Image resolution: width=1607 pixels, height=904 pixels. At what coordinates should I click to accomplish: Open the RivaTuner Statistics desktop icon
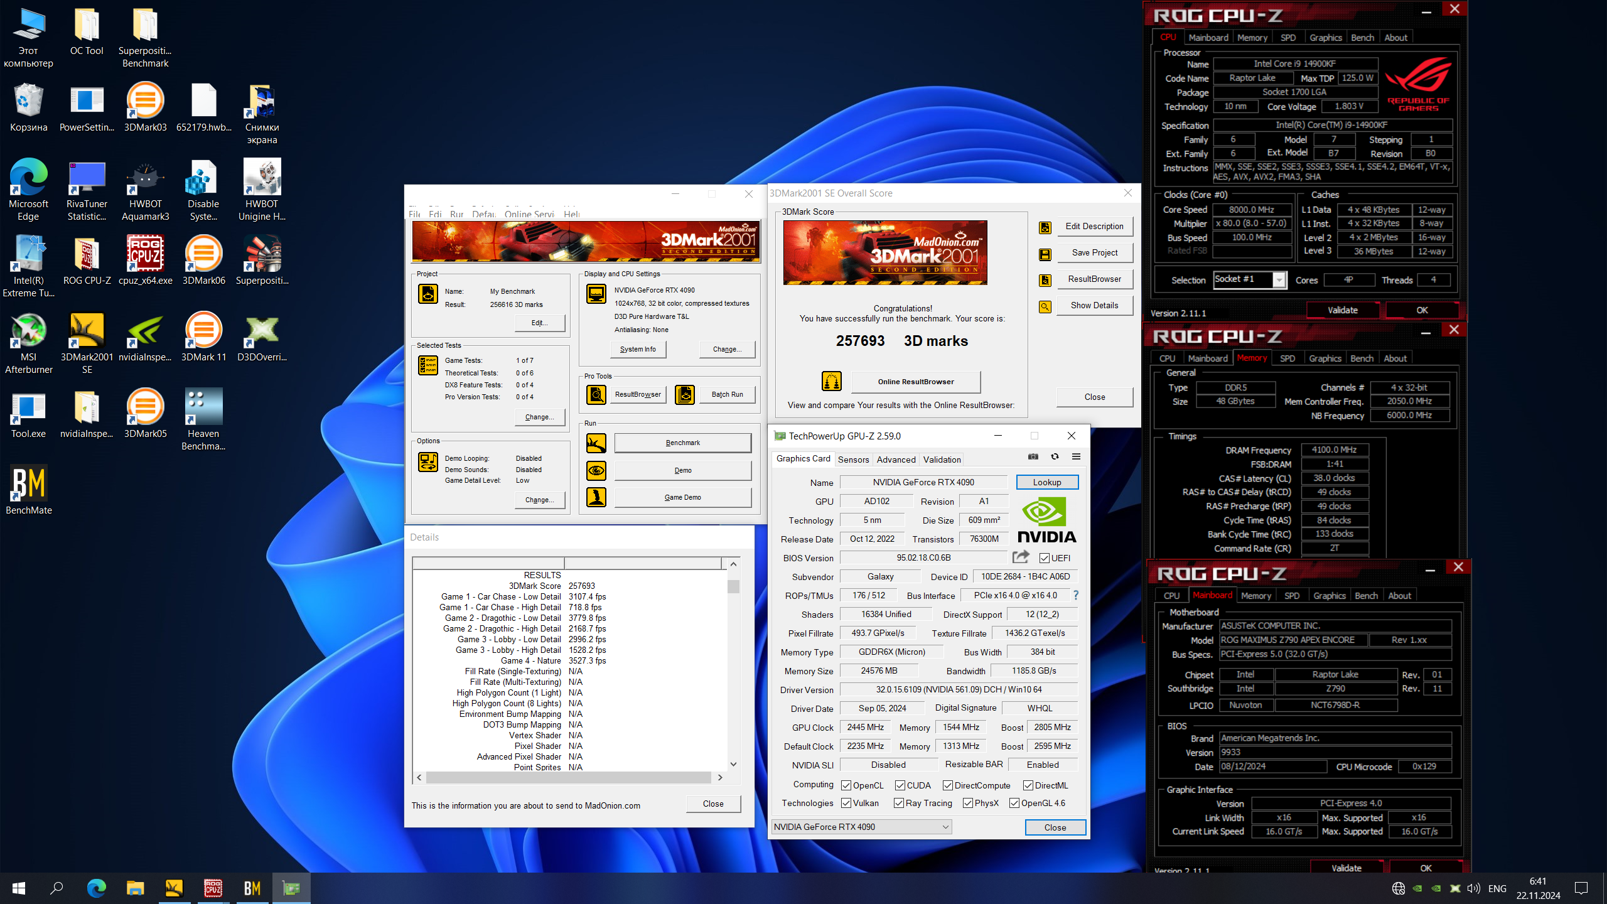point(87,191)
